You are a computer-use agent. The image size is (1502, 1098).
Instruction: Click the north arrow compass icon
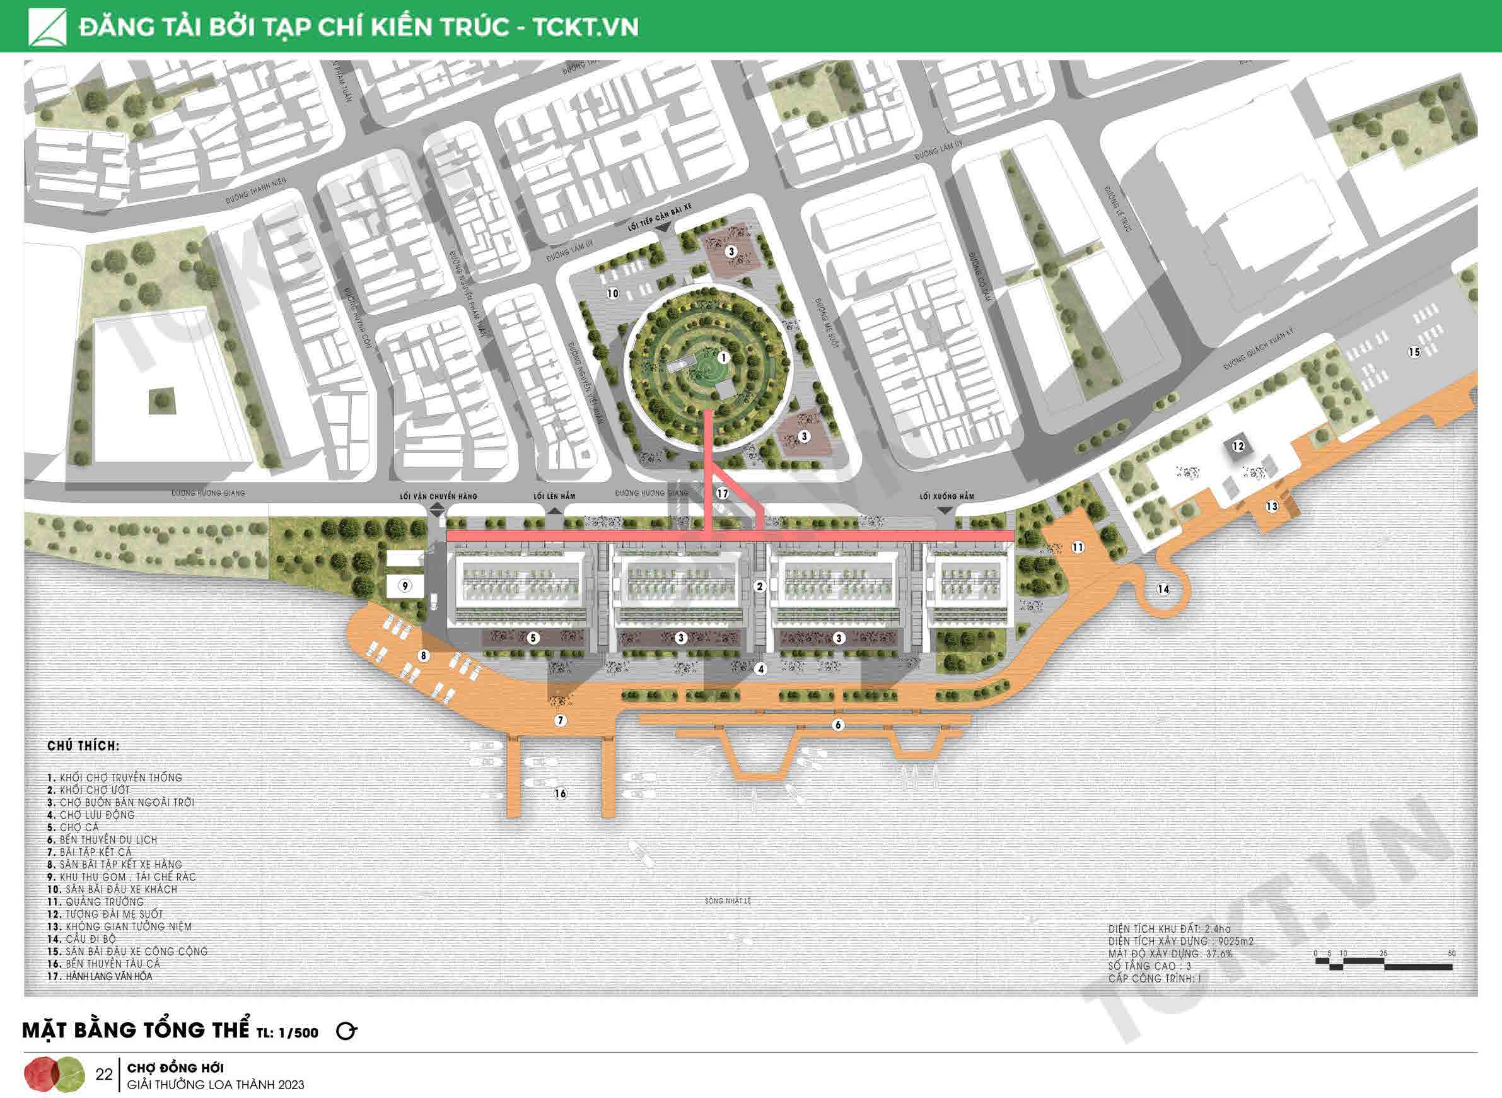coord(346,1031)
